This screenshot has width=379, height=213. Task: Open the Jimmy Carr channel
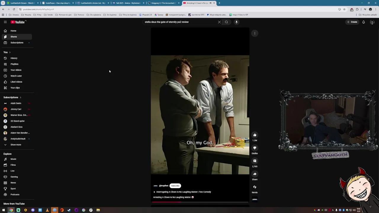click(17, 109)
